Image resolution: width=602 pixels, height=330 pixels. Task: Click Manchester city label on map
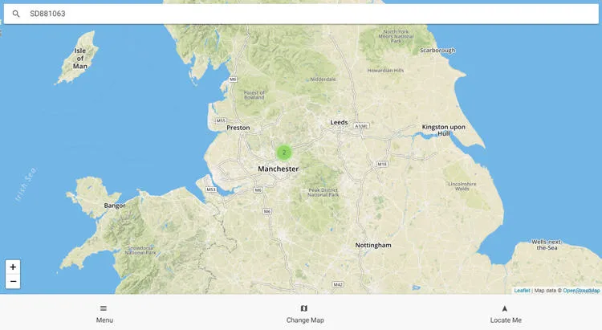(x=278, y=169)
